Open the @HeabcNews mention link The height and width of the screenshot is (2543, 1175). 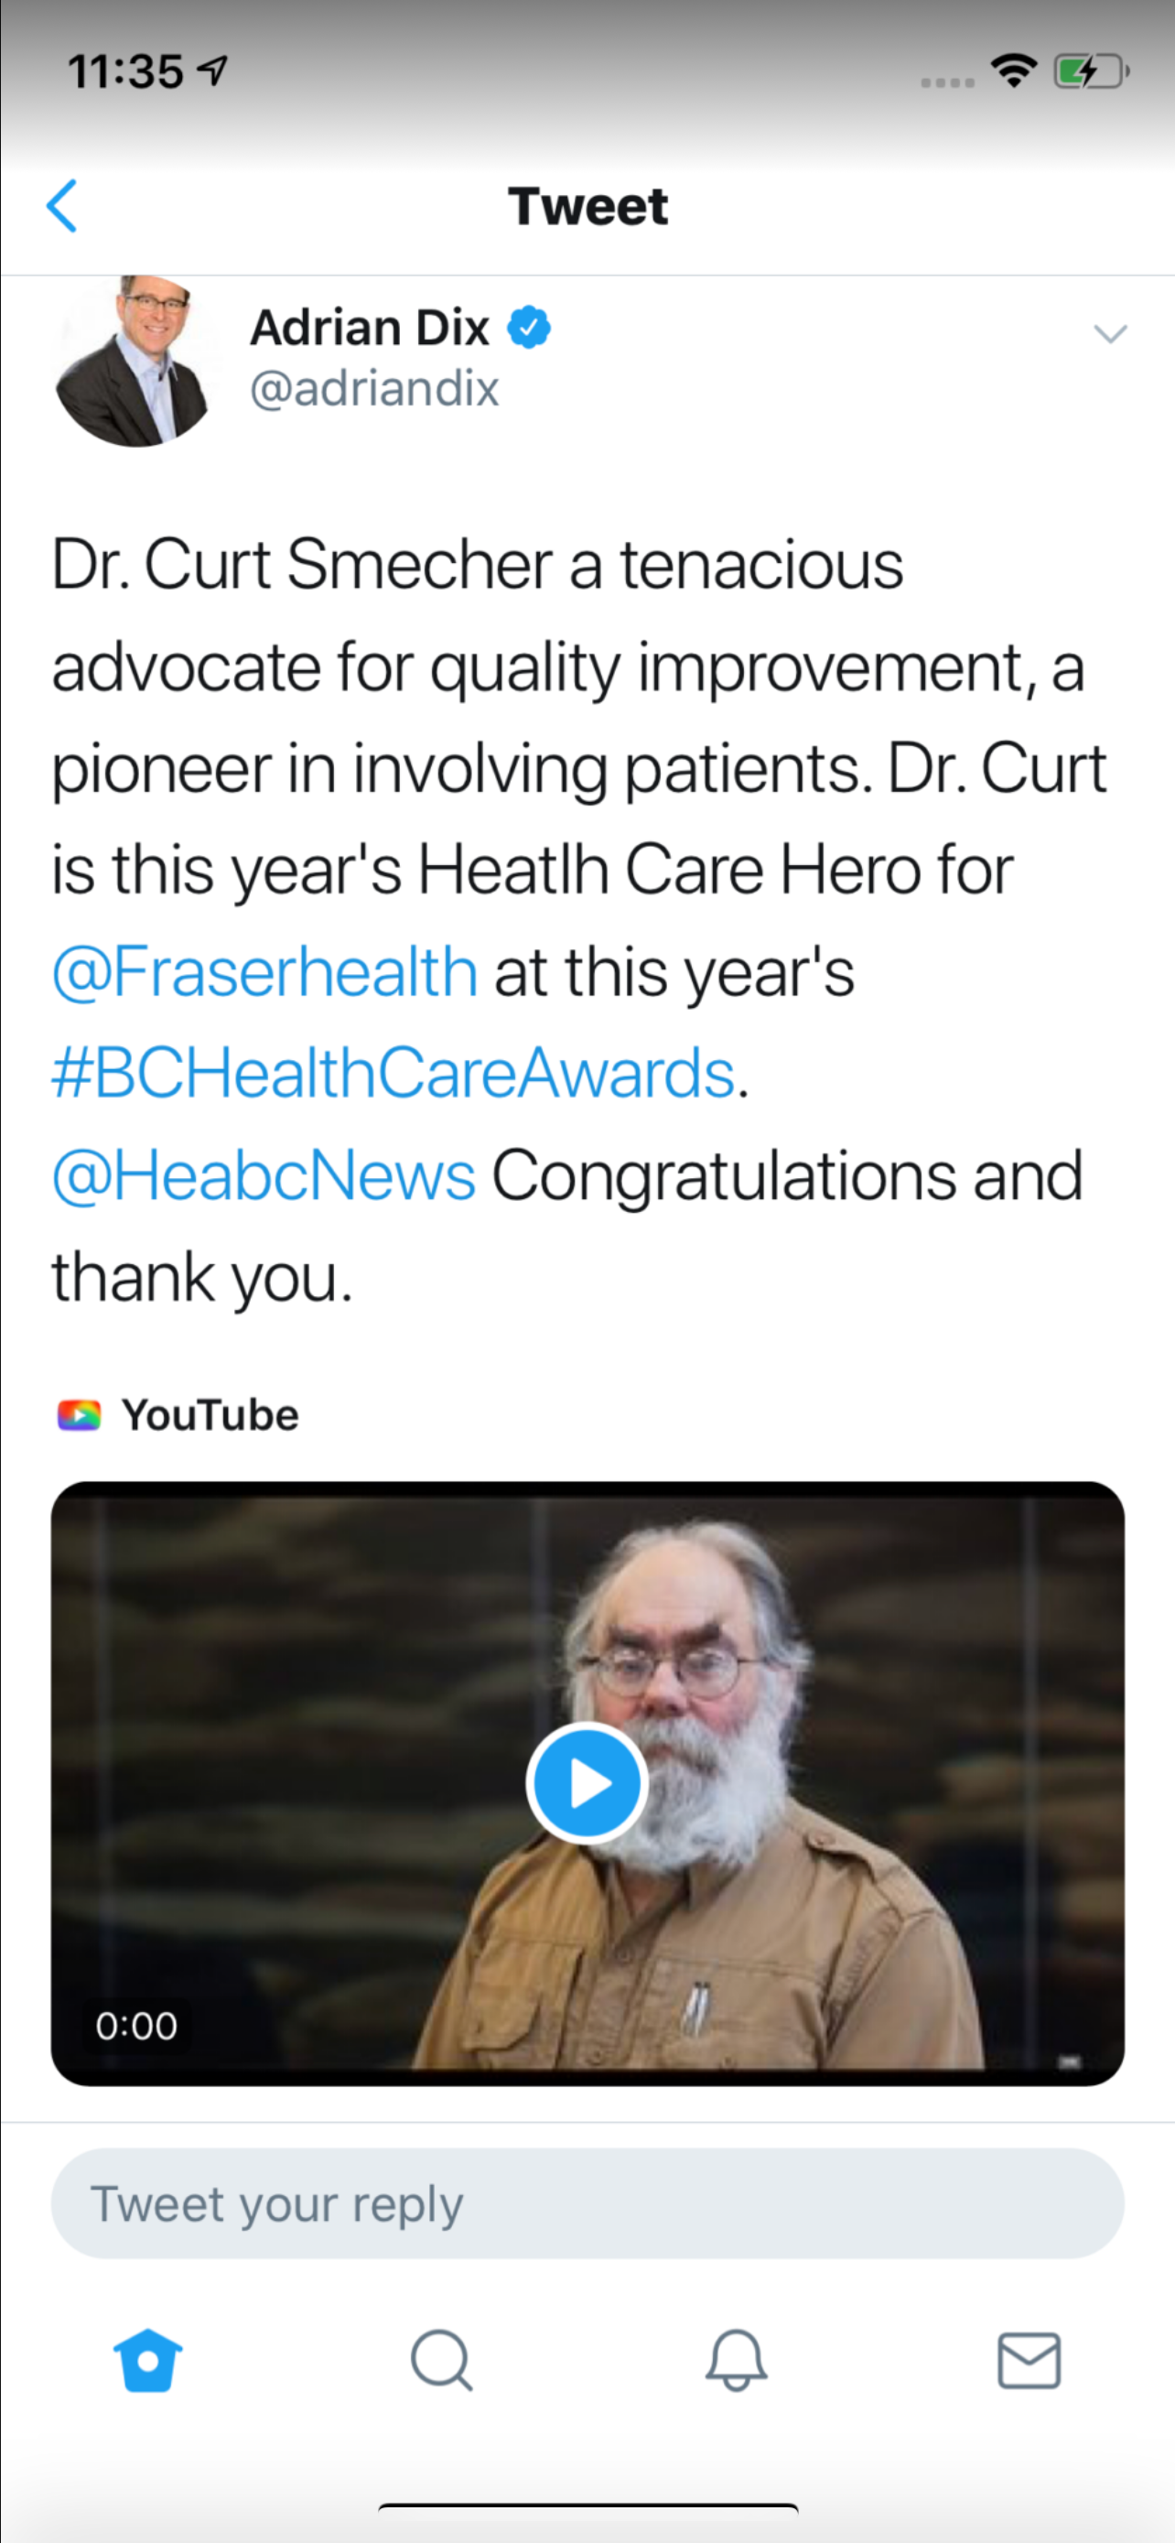[x=264, y=1175]
